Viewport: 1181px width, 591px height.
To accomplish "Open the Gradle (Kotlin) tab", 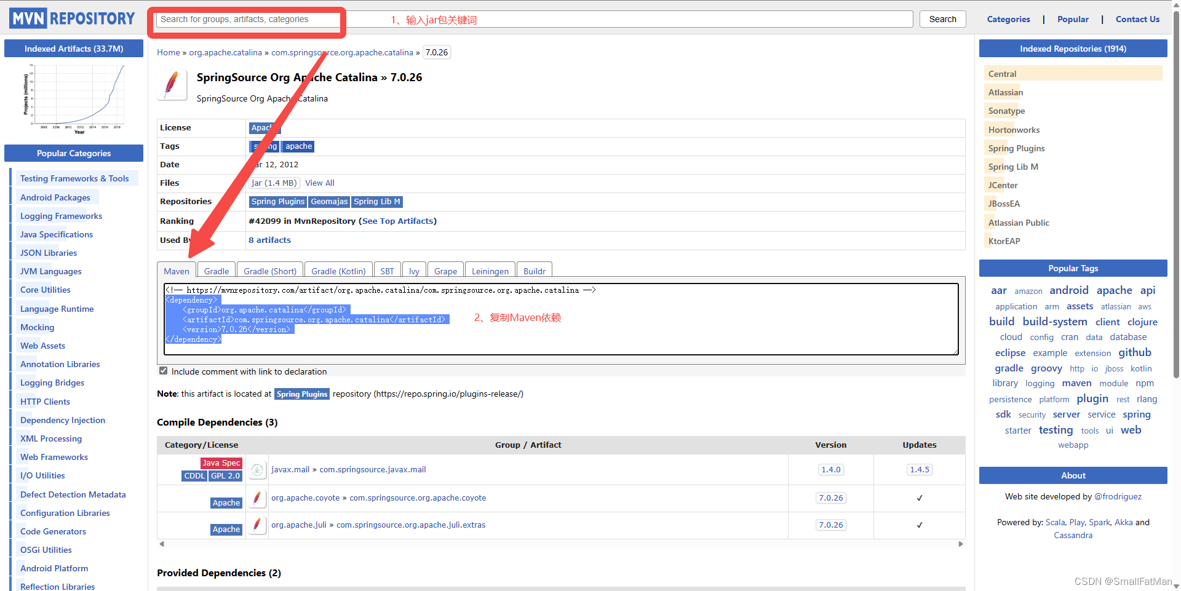I will coord(338,271).
